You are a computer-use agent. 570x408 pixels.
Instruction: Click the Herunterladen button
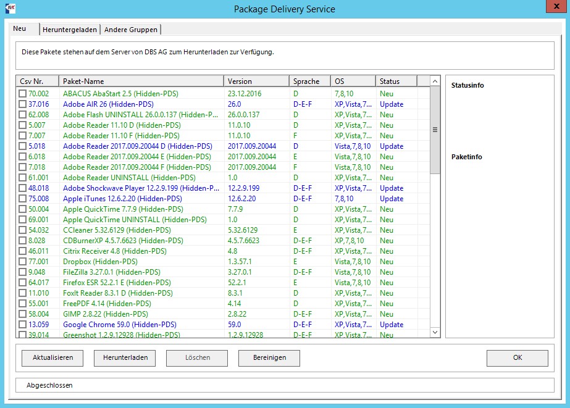[x=125, y=358]
